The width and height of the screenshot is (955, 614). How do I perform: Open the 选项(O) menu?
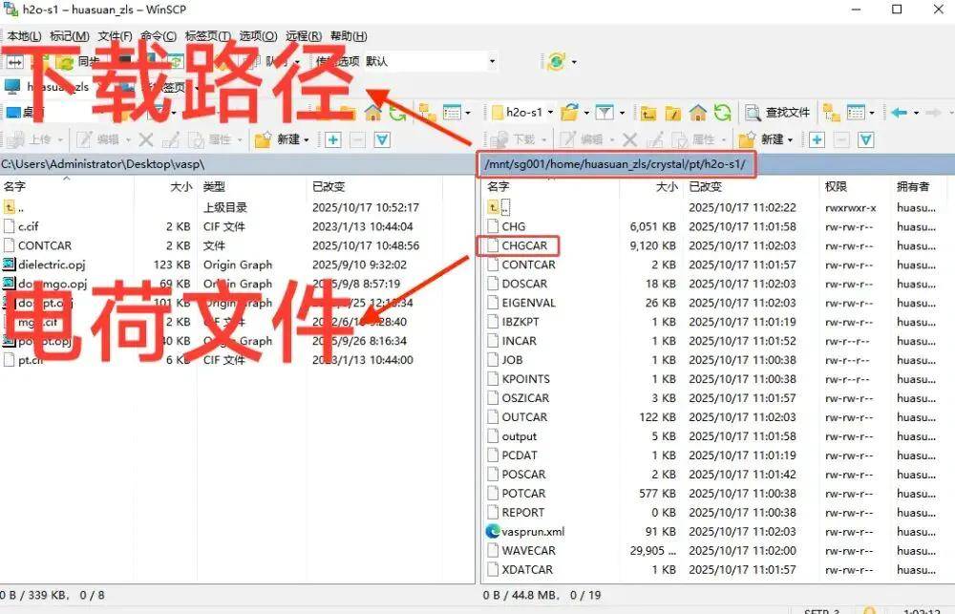click(258, 36)
